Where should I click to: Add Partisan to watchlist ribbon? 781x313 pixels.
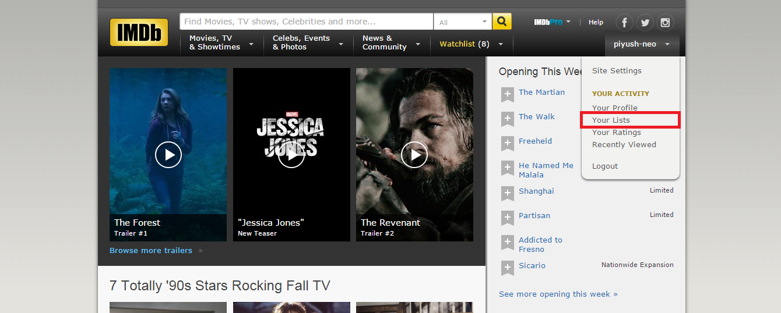[x=508, y=218]
